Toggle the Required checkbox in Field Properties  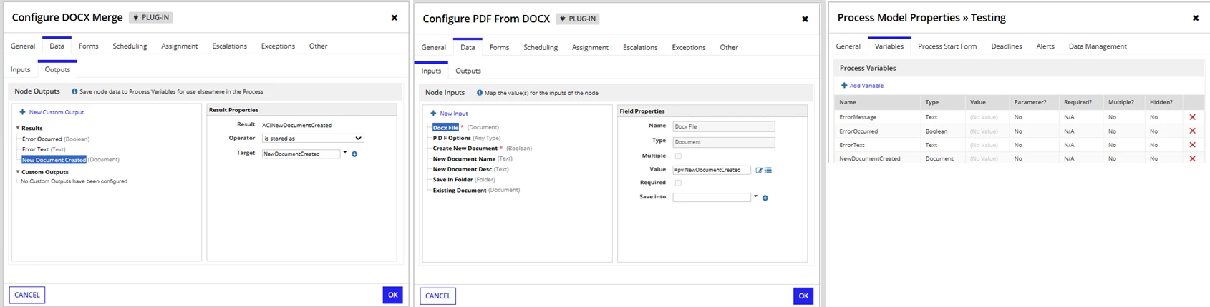tap(678, 183)
